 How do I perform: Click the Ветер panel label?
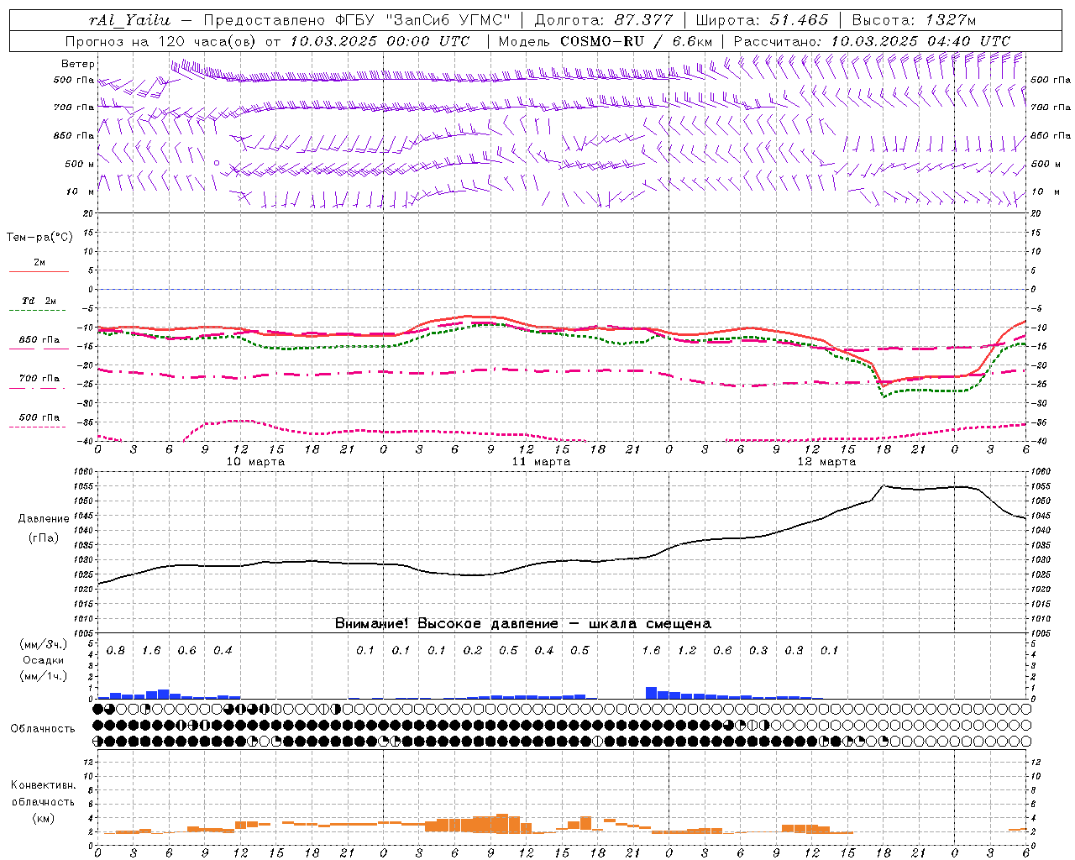pos(78,64)
